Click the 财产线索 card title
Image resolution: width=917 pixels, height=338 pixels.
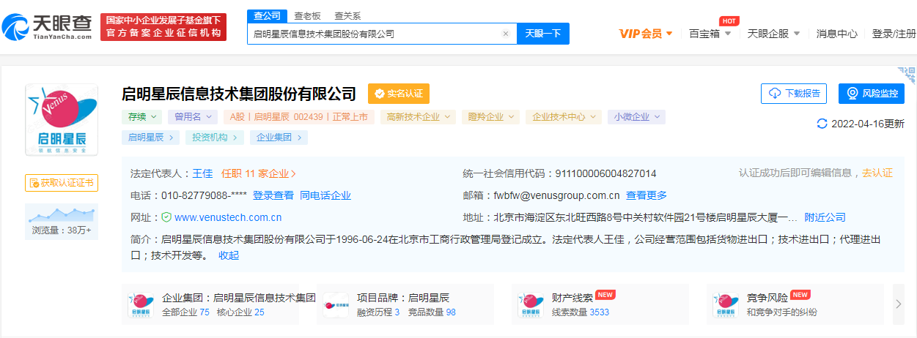pyautogui.click(x=572, y=298)
